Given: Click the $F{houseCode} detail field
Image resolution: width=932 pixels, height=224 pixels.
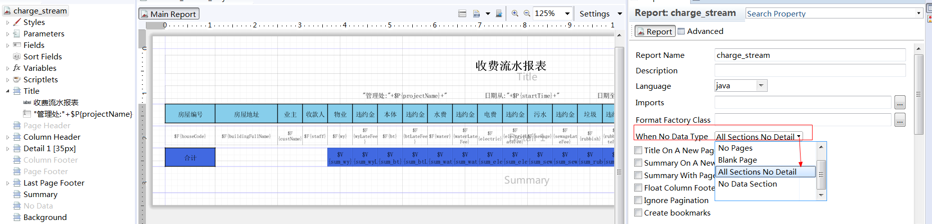Looking at the screenshot, I should click(x=190, y=136).
